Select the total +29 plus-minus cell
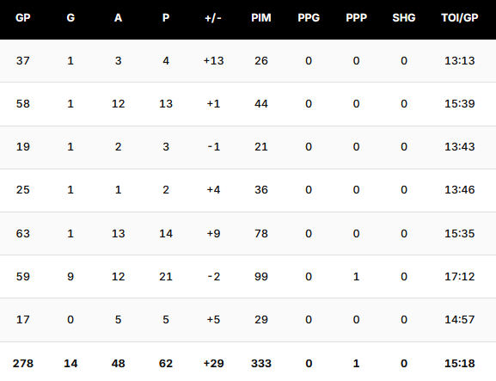Screen dimensions: 496x381 tap(213, 363)
